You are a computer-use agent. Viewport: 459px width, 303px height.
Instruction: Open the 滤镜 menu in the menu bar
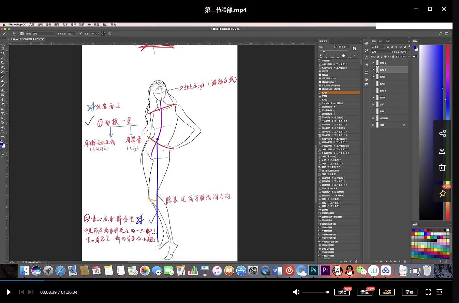point(81,24)
